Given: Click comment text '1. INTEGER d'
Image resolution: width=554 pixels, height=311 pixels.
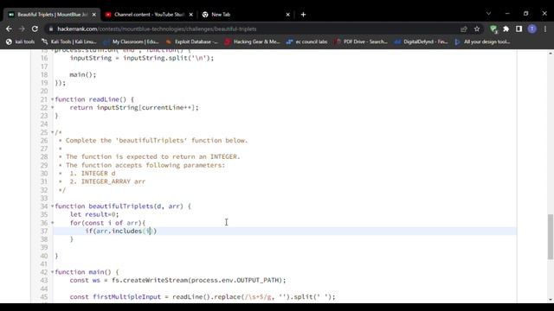Looking at the screenshot, I should 93,174.
